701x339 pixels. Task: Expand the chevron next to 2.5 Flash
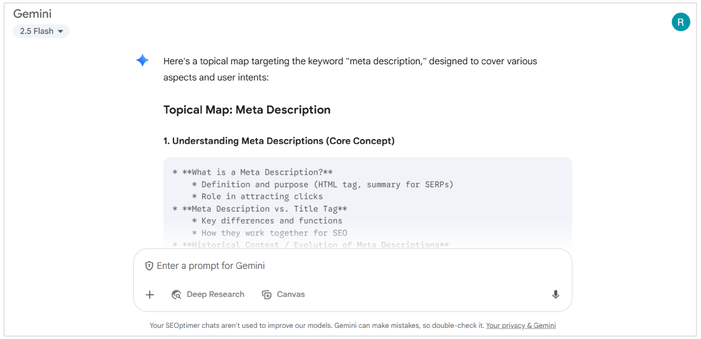coord(60,31)
